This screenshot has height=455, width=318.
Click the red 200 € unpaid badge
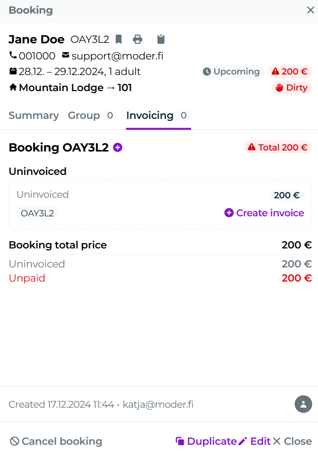pyautogui.click(x=289, y=72)
